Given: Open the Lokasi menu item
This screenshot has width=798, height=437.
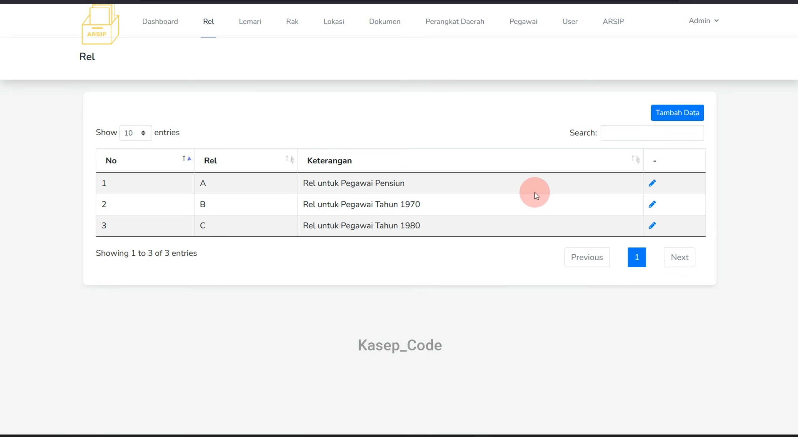Looking at the screenshot, I should click(334, 22).
